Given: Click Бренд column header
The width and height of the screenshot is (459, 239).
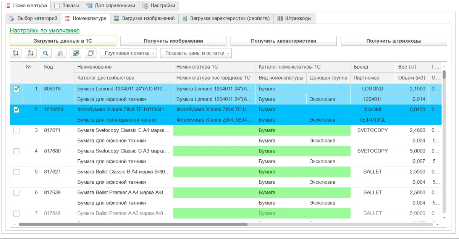Looking at the screenshot, I should [373, 67].
